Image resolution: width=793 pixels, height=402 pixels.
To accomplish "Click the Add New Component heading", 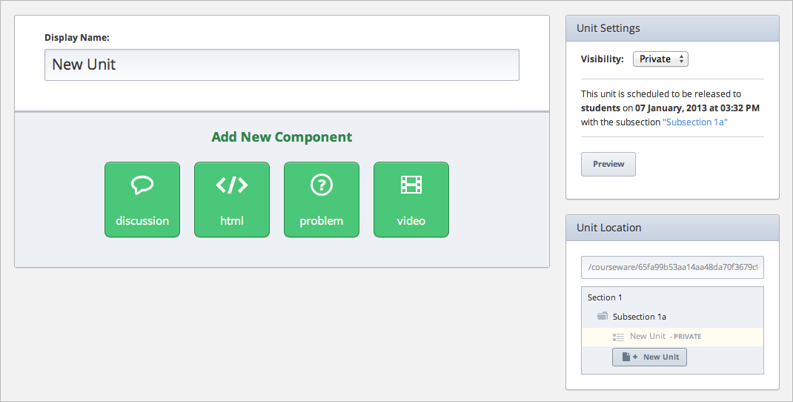I will point(282,137).
